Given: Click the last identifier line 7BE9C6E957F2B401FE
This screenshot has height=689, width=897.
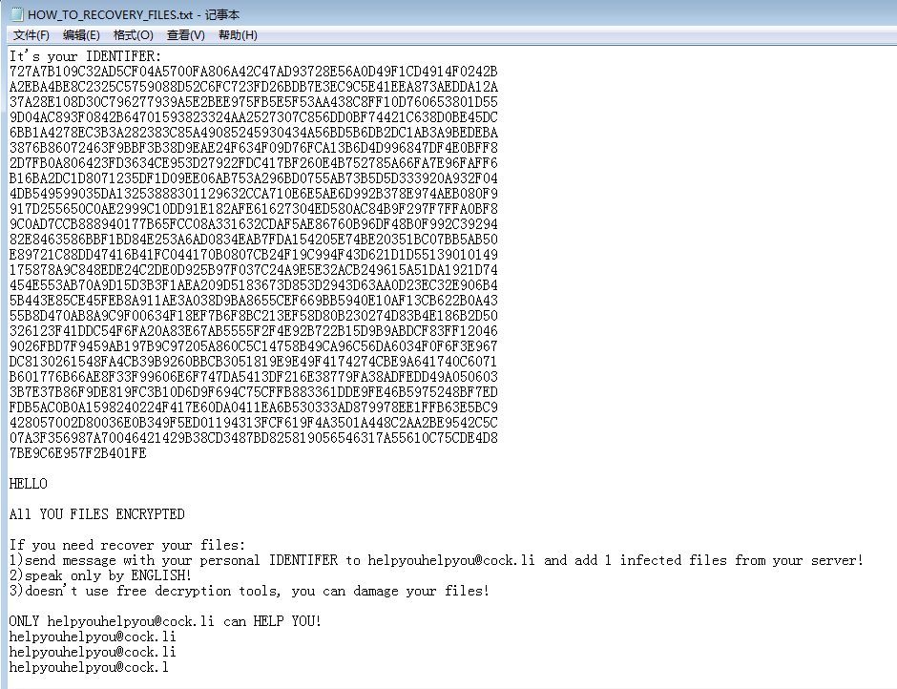Looking at the screenshot, I should click(x=78, y=453).
